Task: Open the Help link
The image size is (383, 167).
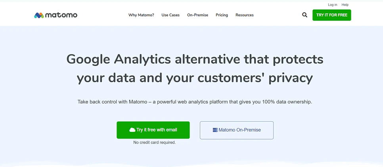Action: tap(345, 5)
